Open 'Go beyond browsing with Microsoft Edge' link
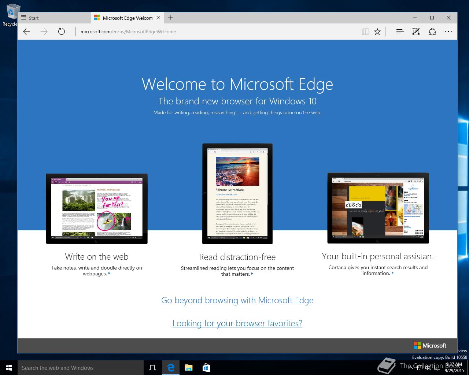Screen dimensions: 469x375 (237, 300)
